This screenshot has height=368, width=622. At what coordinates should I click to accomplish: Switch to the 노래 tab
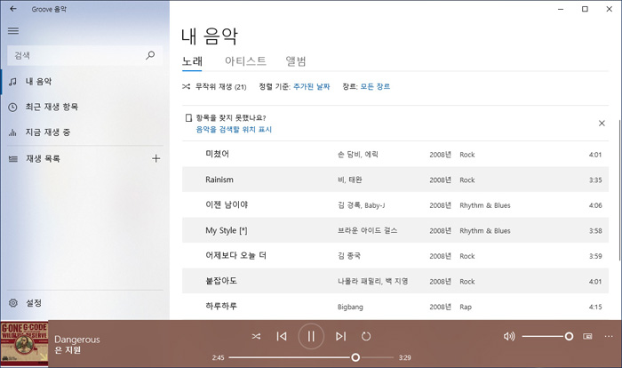(x=192, y=61)
